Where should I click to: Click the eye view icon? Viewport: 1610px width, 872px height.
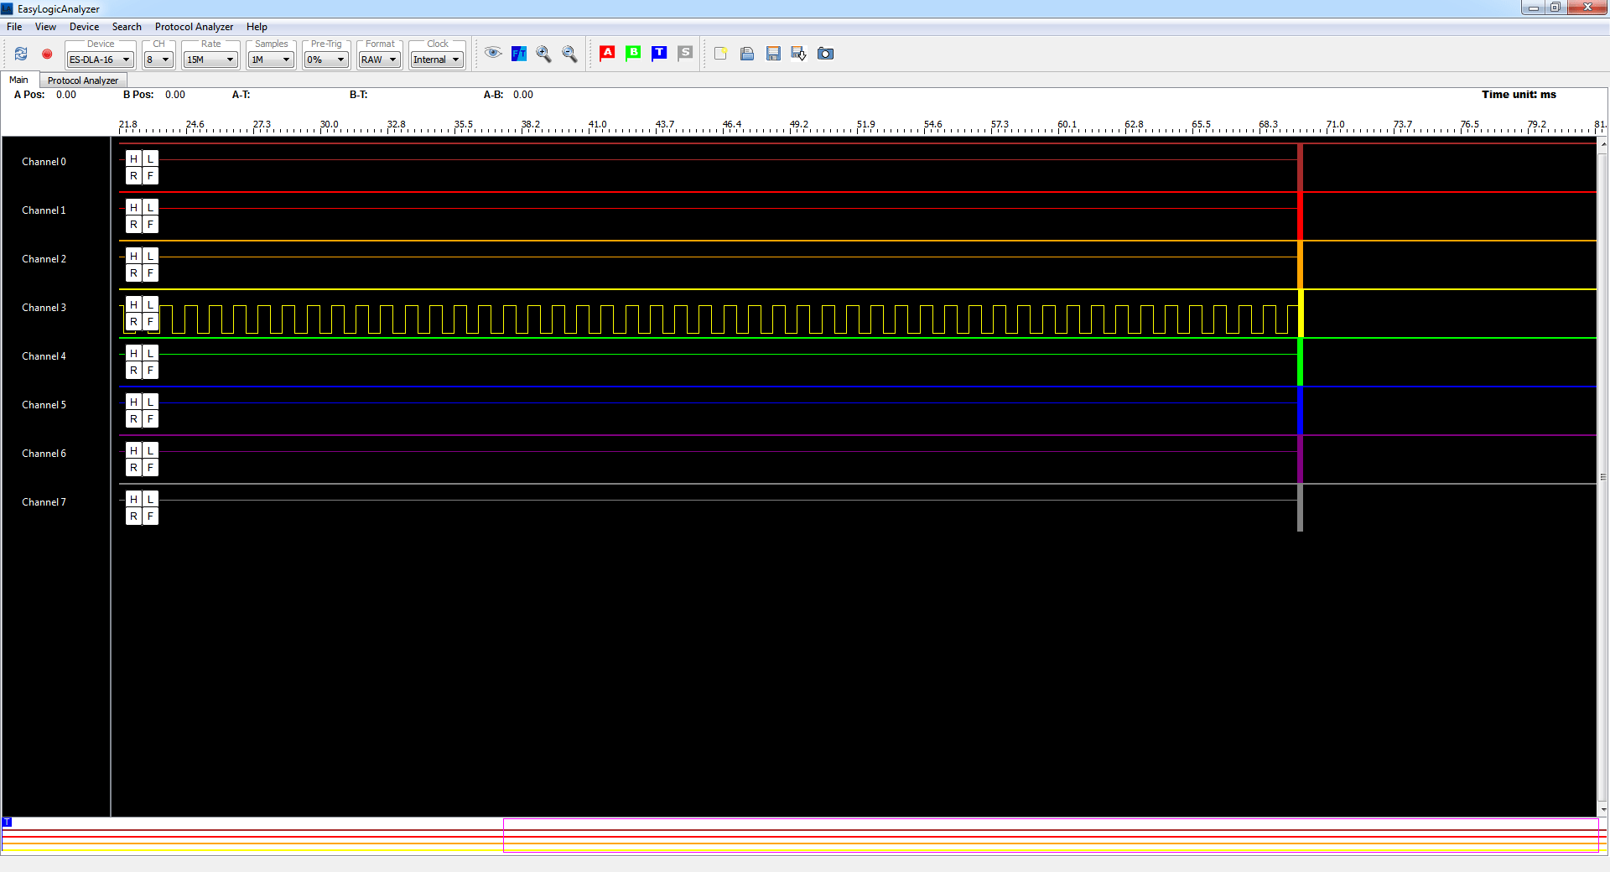tap(493, 53)
